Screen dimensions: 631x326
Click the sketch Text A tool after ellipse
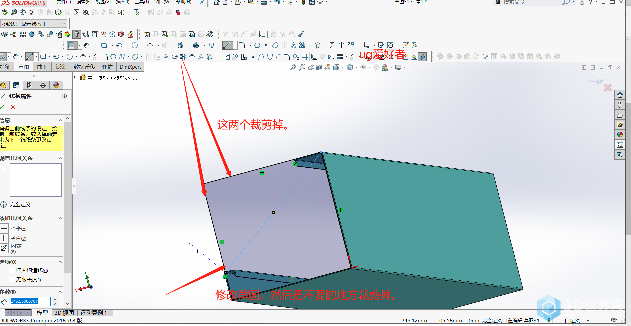(166, 57)
